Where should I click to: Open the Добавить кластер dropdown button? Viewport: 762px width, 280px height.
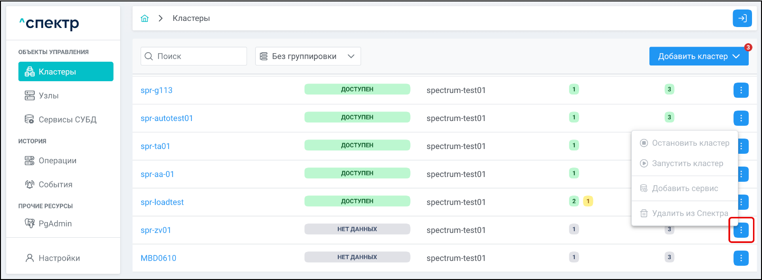point(698,56)
